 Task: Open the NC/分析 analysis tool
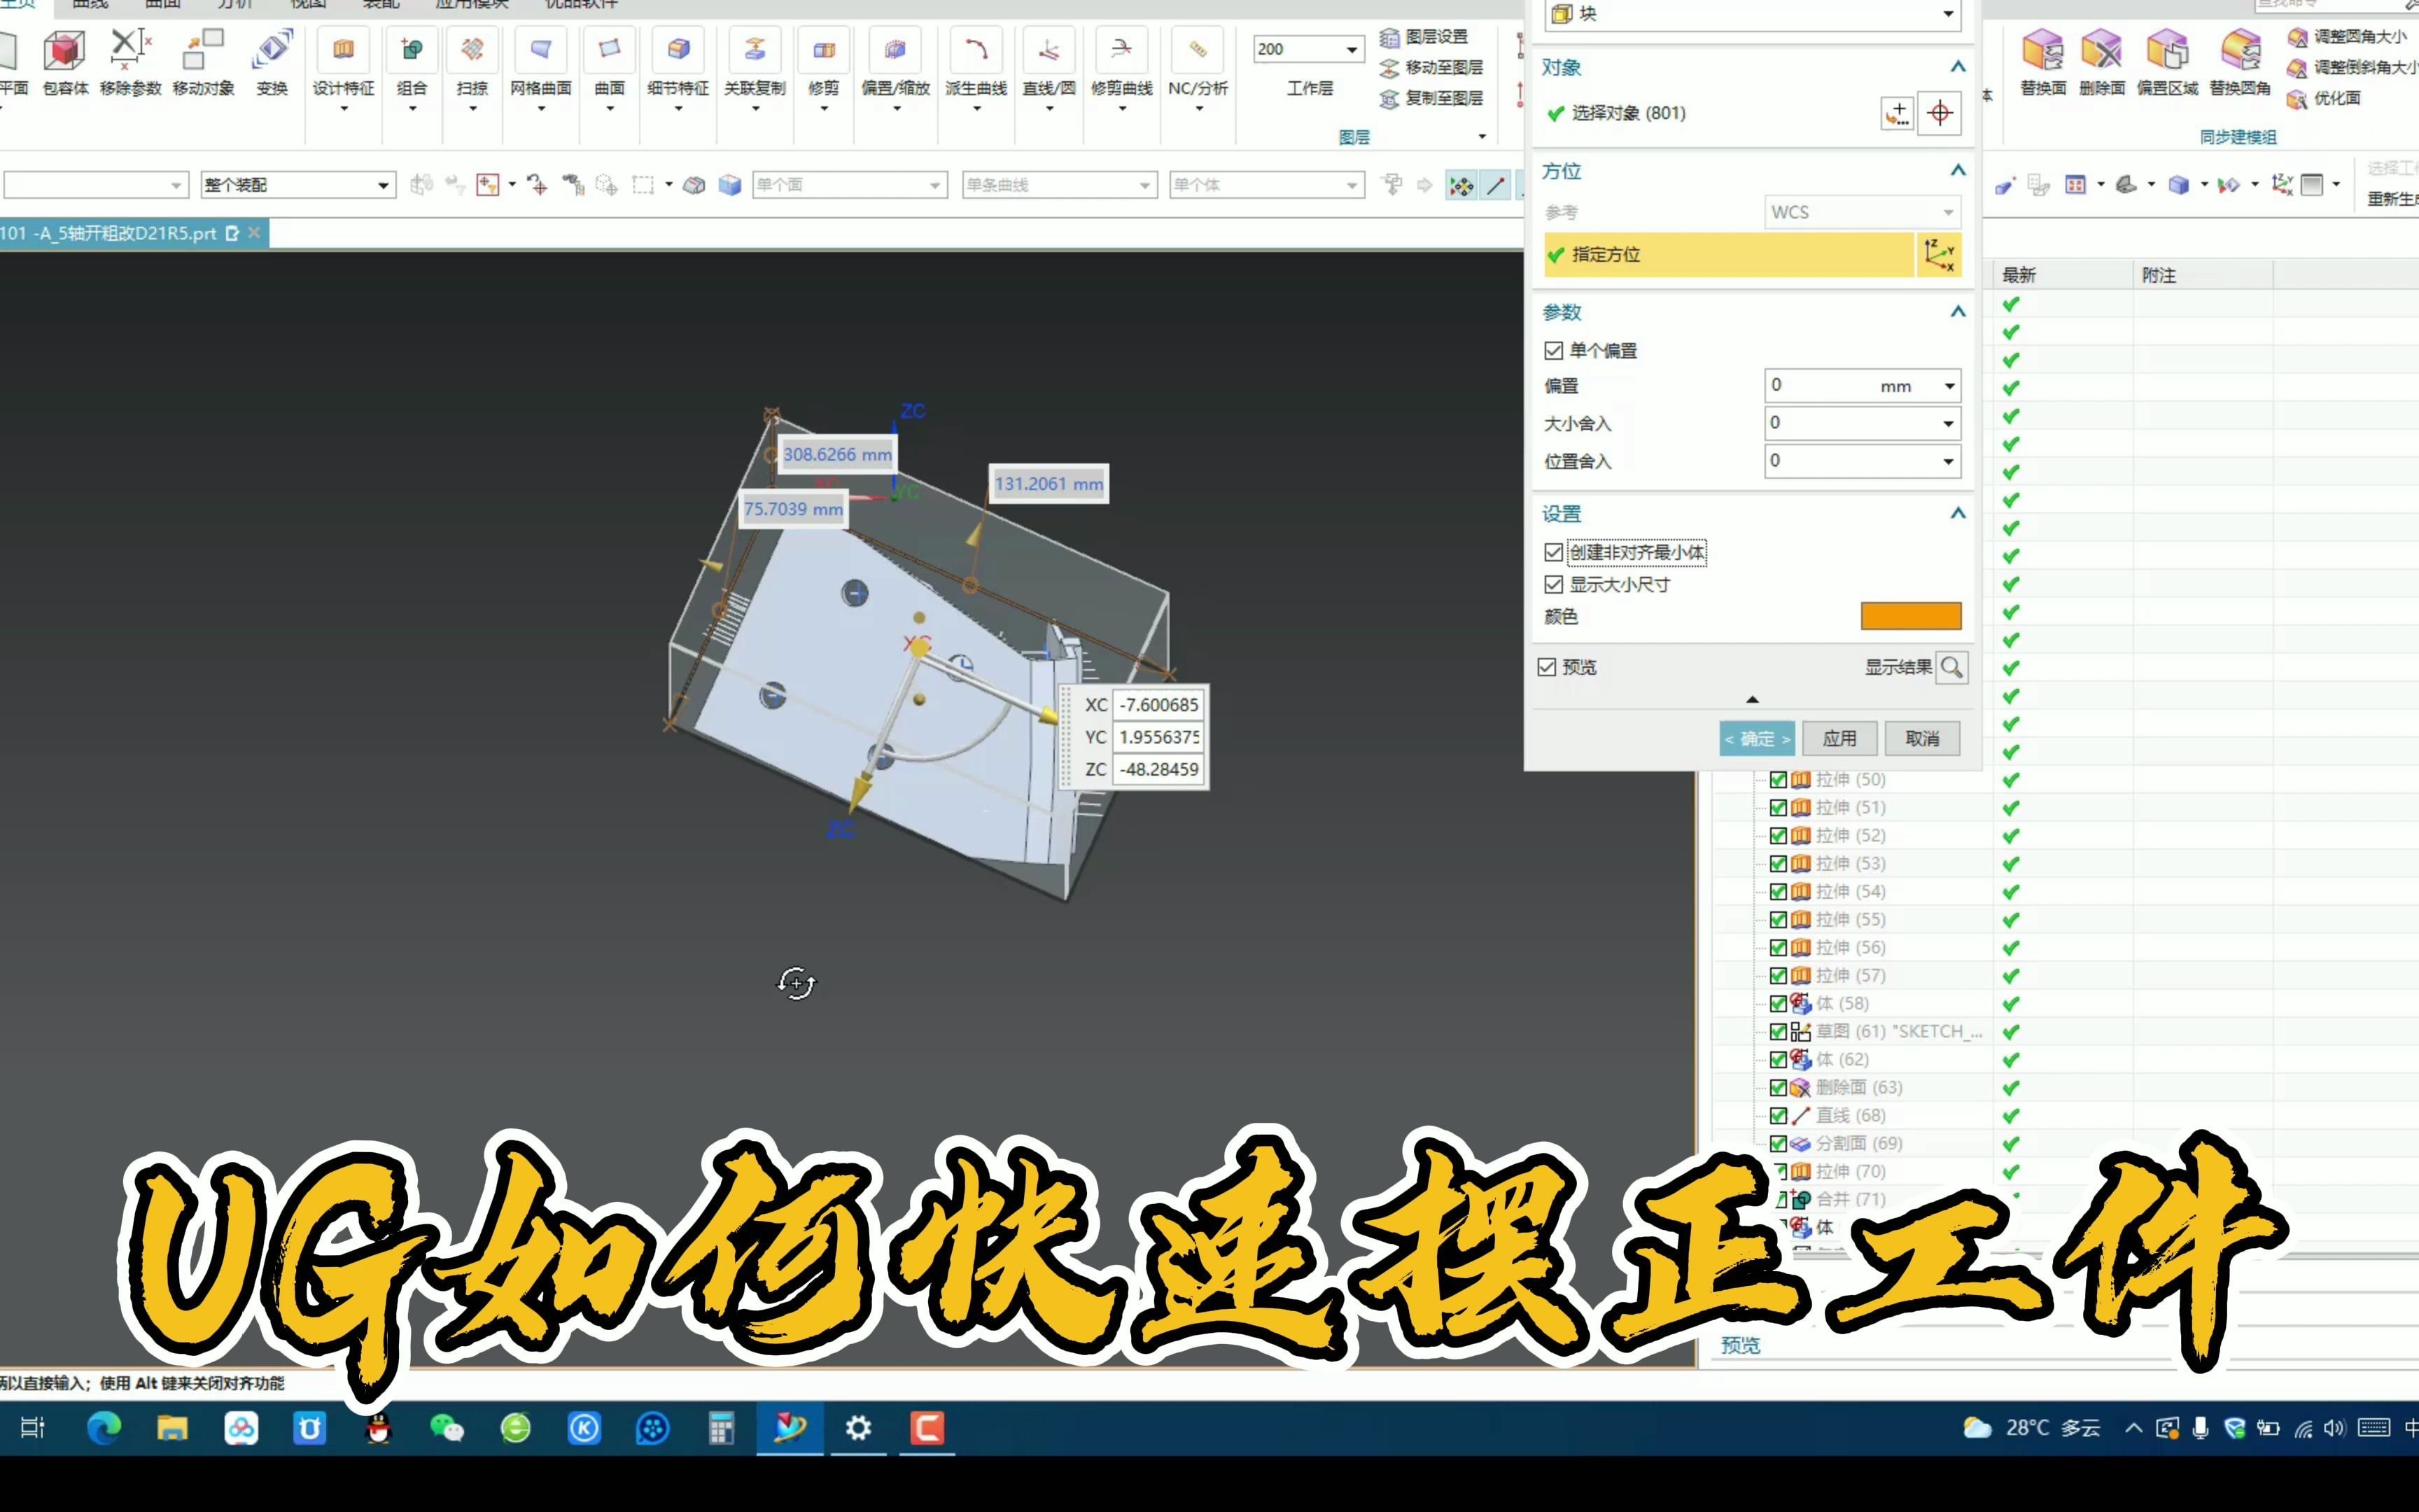click(x=1198, y=50)
